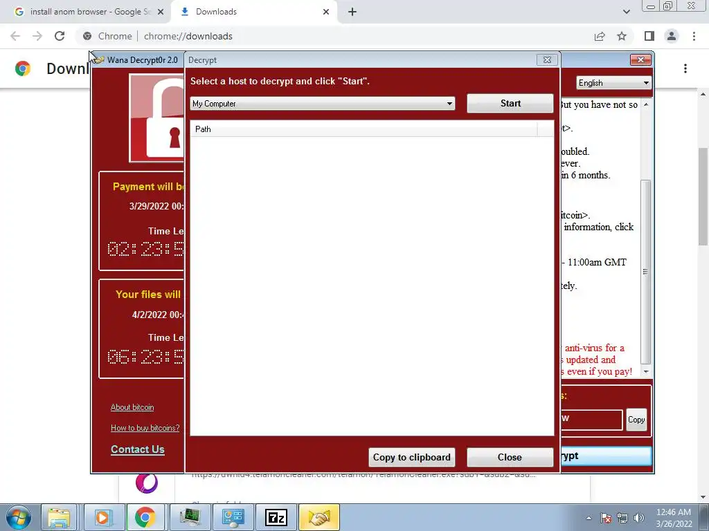Screen dimensions: 709x531
Task: Click the Action Center flag tray icon
Action: pos(606,518)
